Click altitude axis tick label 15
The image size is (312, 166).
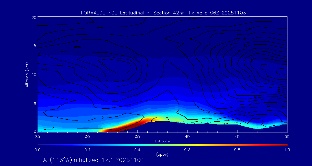[x=34, y=46]
